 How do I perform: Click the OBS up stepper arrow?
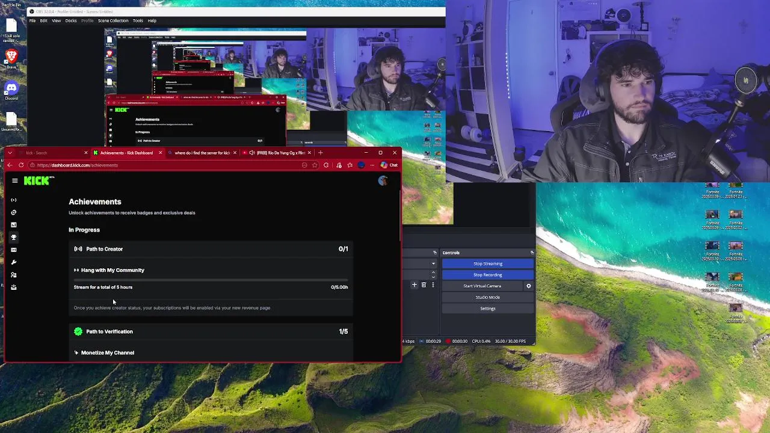click(433, 272)
